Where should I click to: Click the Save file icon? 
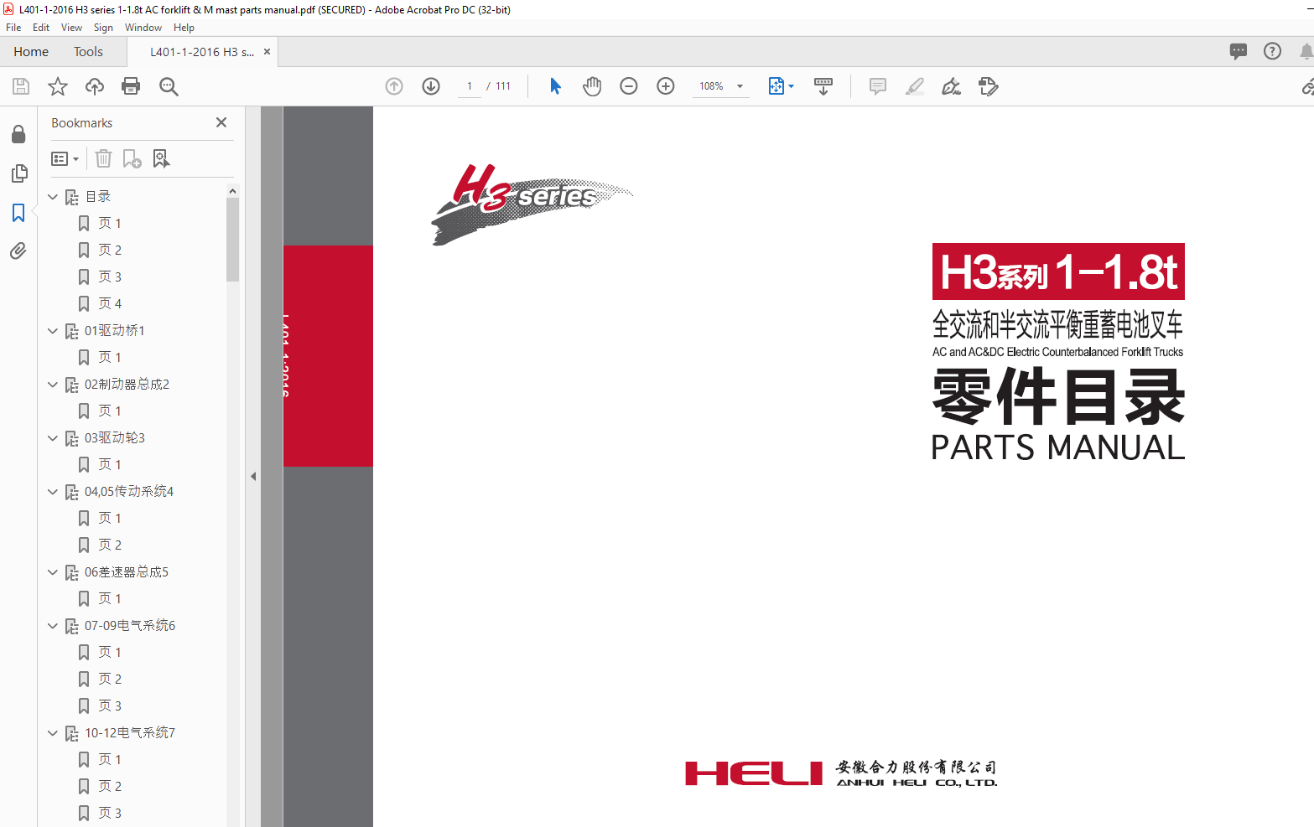pyautogui.click(x=21, y=86)
